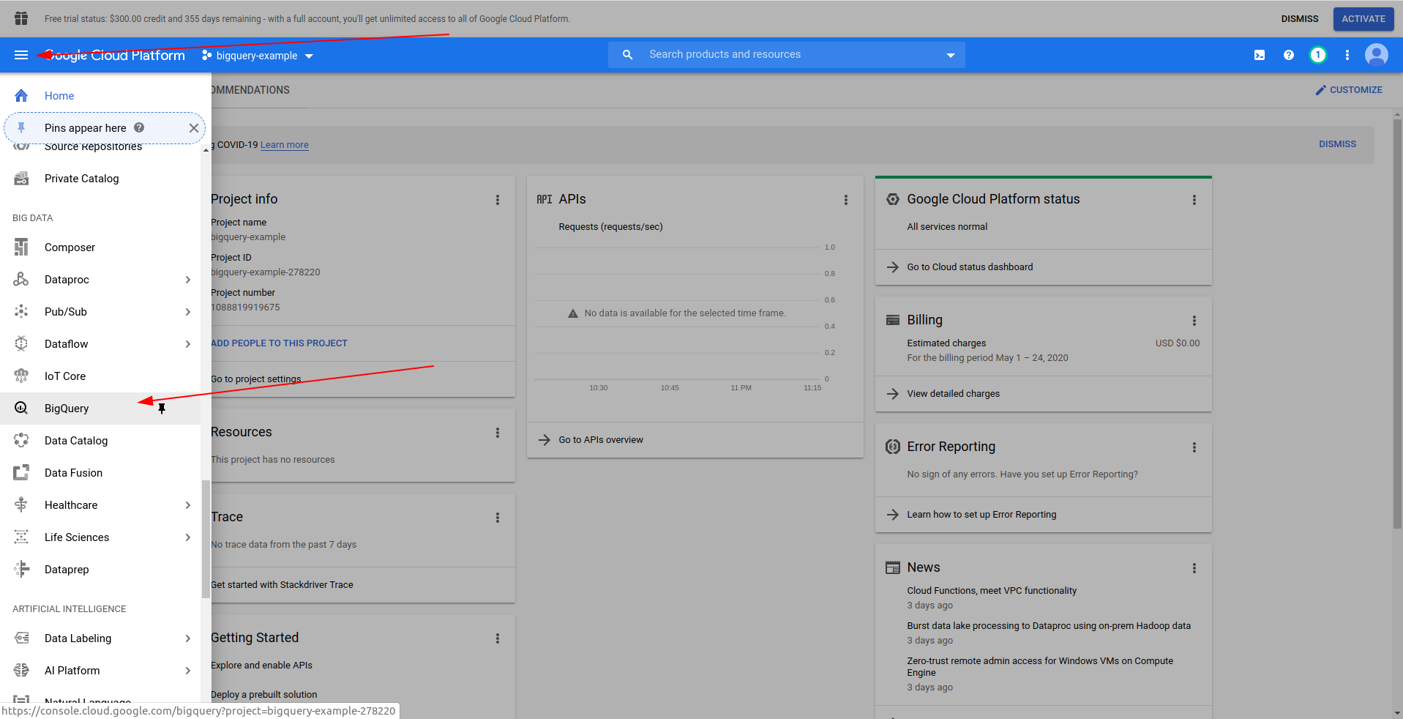The width and height of the screenshot is (1403, 719).
Task: Expand the search bar dropdown arrow
Action: pos(950,55)
